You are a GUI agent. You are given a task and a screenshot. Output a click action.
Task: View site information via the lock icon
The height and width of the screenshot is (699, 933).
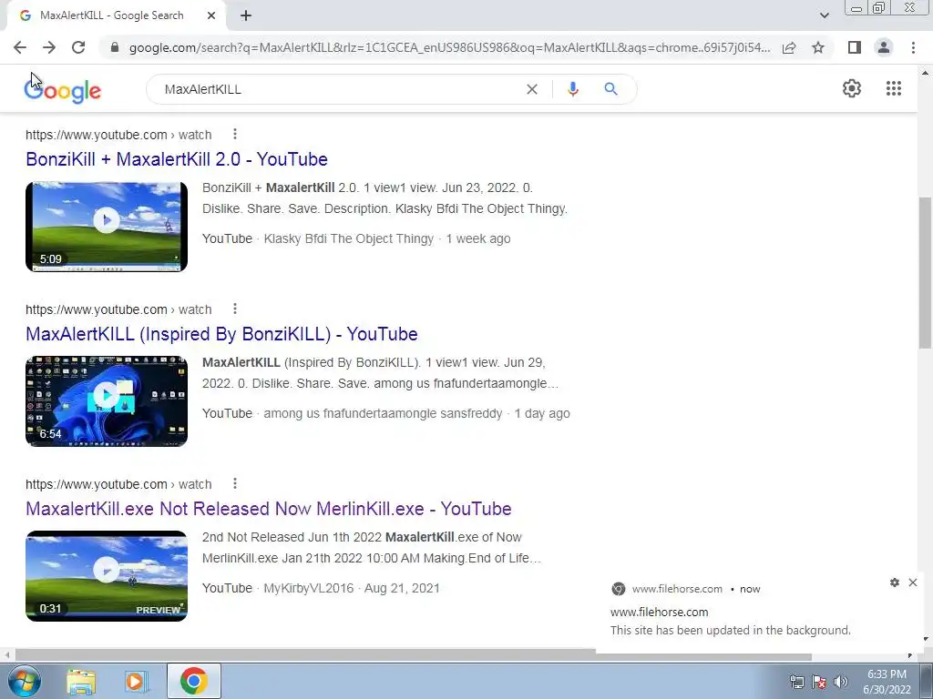coord(115,47)
